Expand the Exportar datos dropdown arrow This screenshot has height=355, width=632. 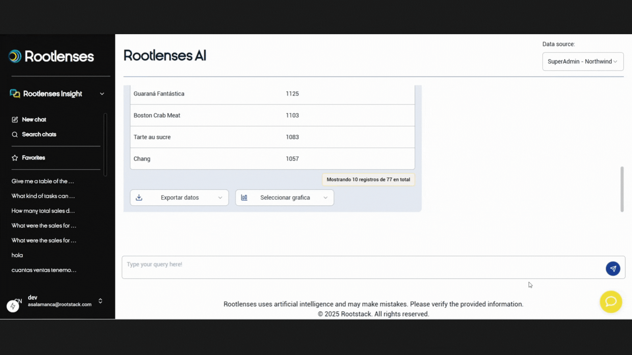click(x=220, y=198)
